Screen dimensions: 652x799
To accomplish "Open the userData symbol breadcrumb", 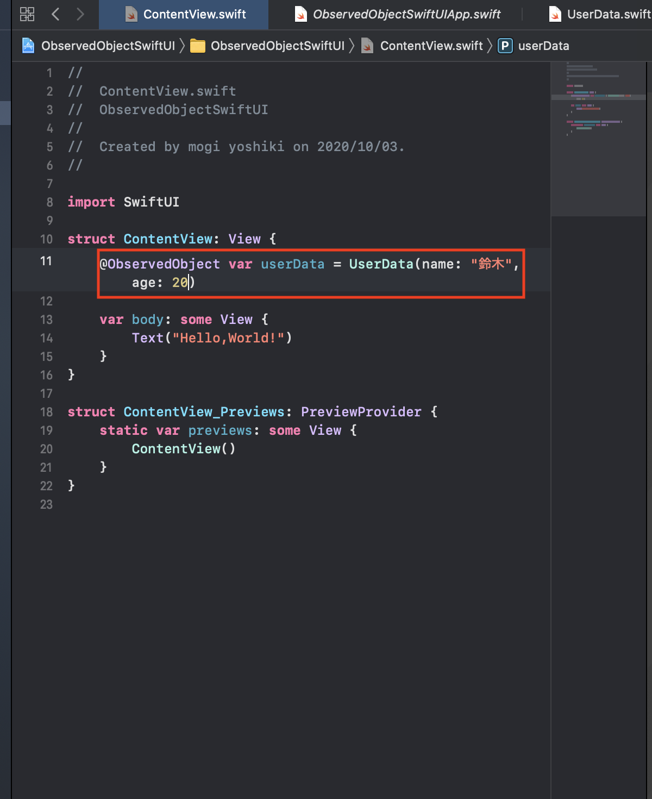I will (x=544, y=46).
